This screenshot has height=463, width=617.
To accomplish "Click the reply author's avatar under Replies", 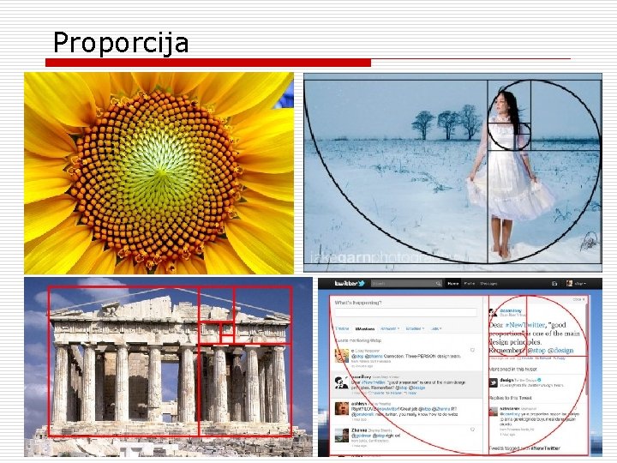I will 493,412.
